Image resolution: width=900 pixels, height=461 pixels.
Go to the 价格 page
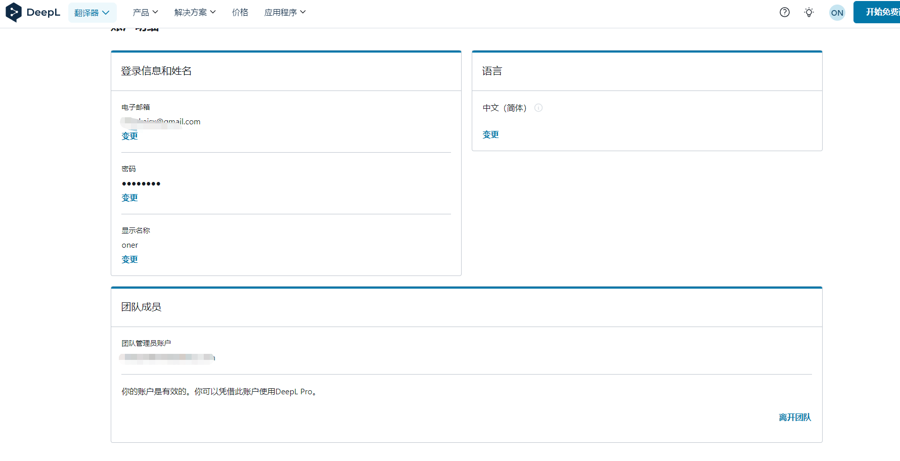pyautogui.click(x=240, y=12)
